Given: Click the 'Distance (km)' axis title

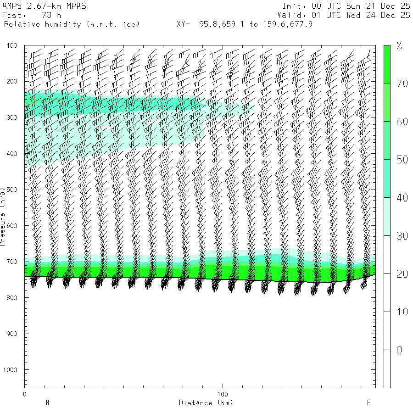Looking at the screenshot, I should coord(206,403).
